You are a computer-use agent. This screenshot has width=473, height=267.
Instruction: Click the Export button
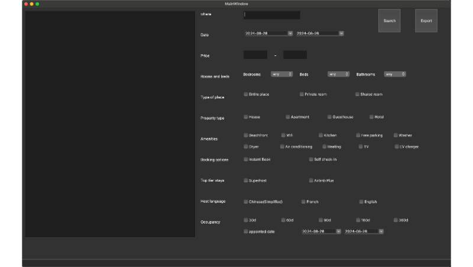(x=426, y=21)
